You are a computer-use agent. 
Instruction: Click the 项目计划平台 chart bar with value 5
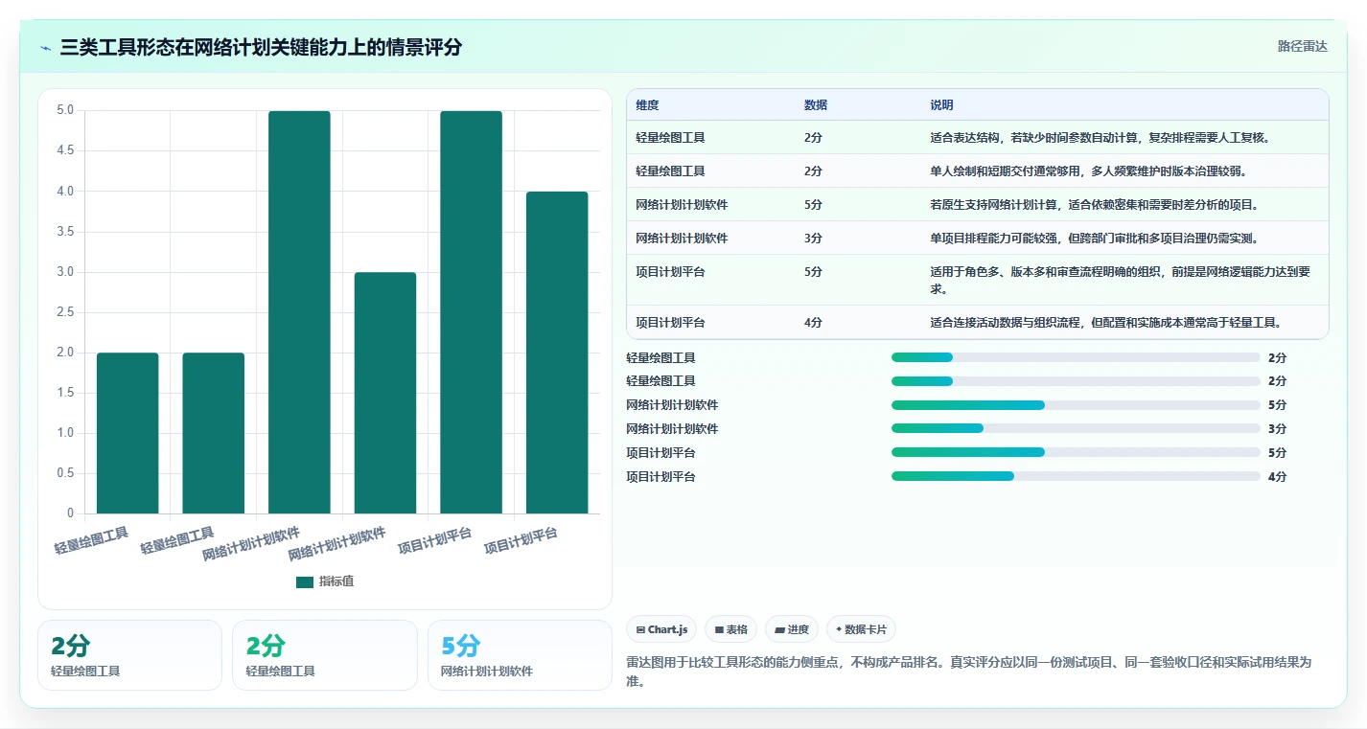[471, 312]
